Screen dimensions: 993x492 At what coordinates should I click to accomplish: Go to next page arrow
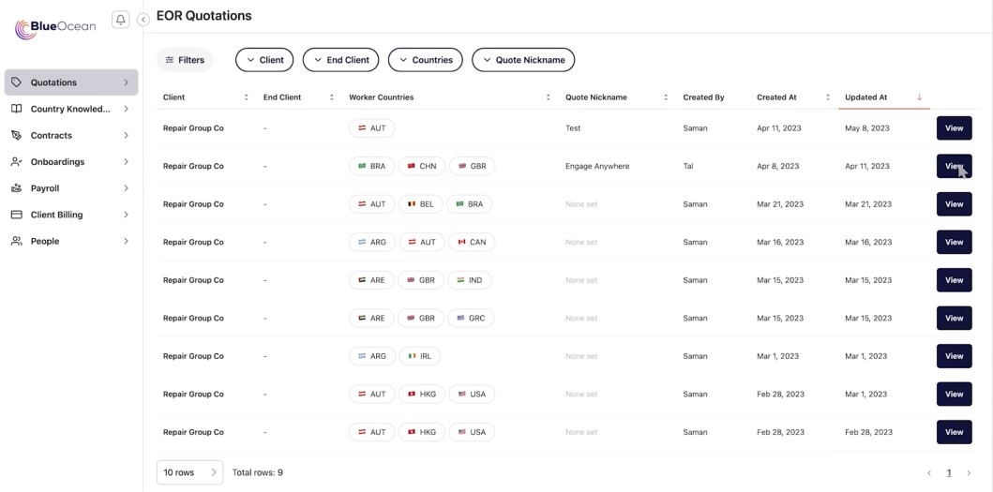969,473
